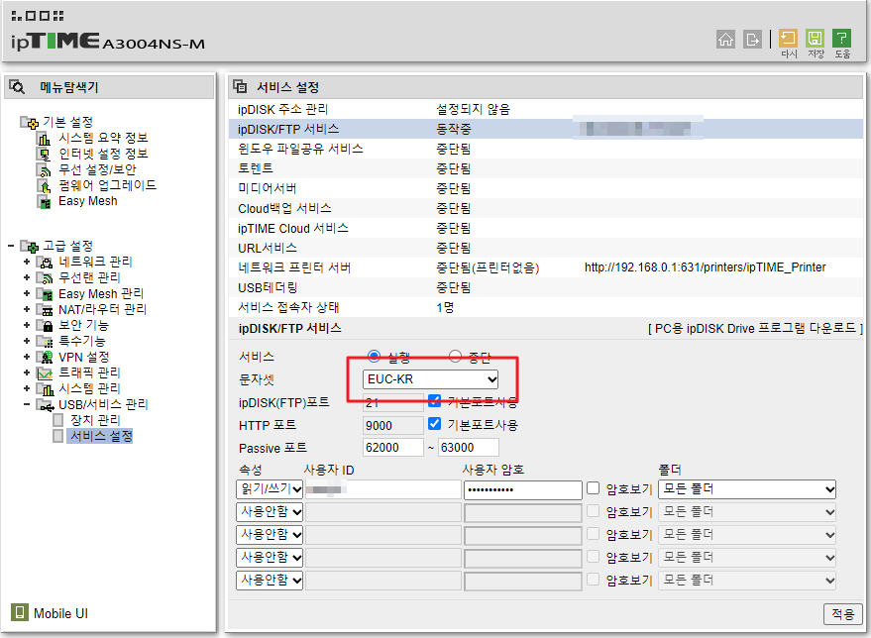This screenshot has width=871, height=638.
Task: Collapse the USB/서비스 관리 tree node
Action: click(27, 405)
